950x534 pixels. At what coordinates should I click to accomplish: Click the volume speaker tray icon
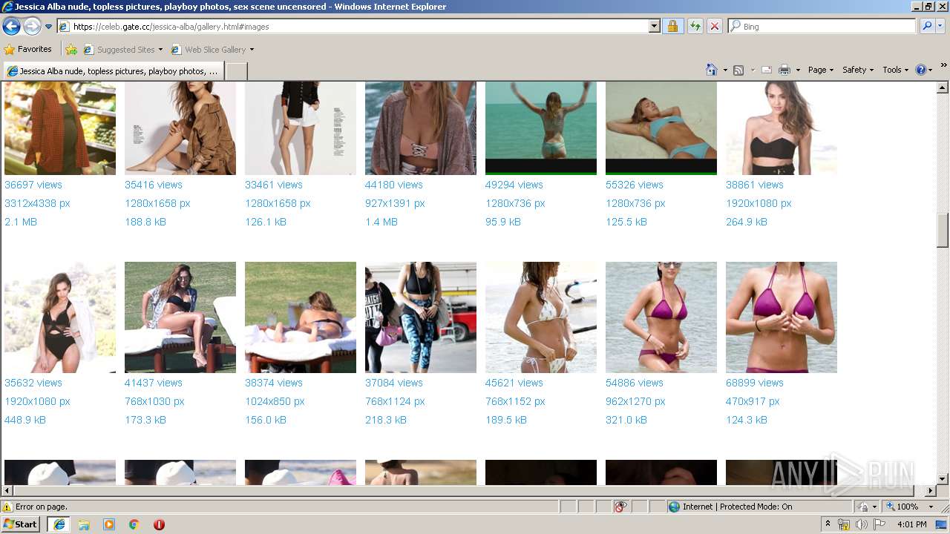click(862, 524)
